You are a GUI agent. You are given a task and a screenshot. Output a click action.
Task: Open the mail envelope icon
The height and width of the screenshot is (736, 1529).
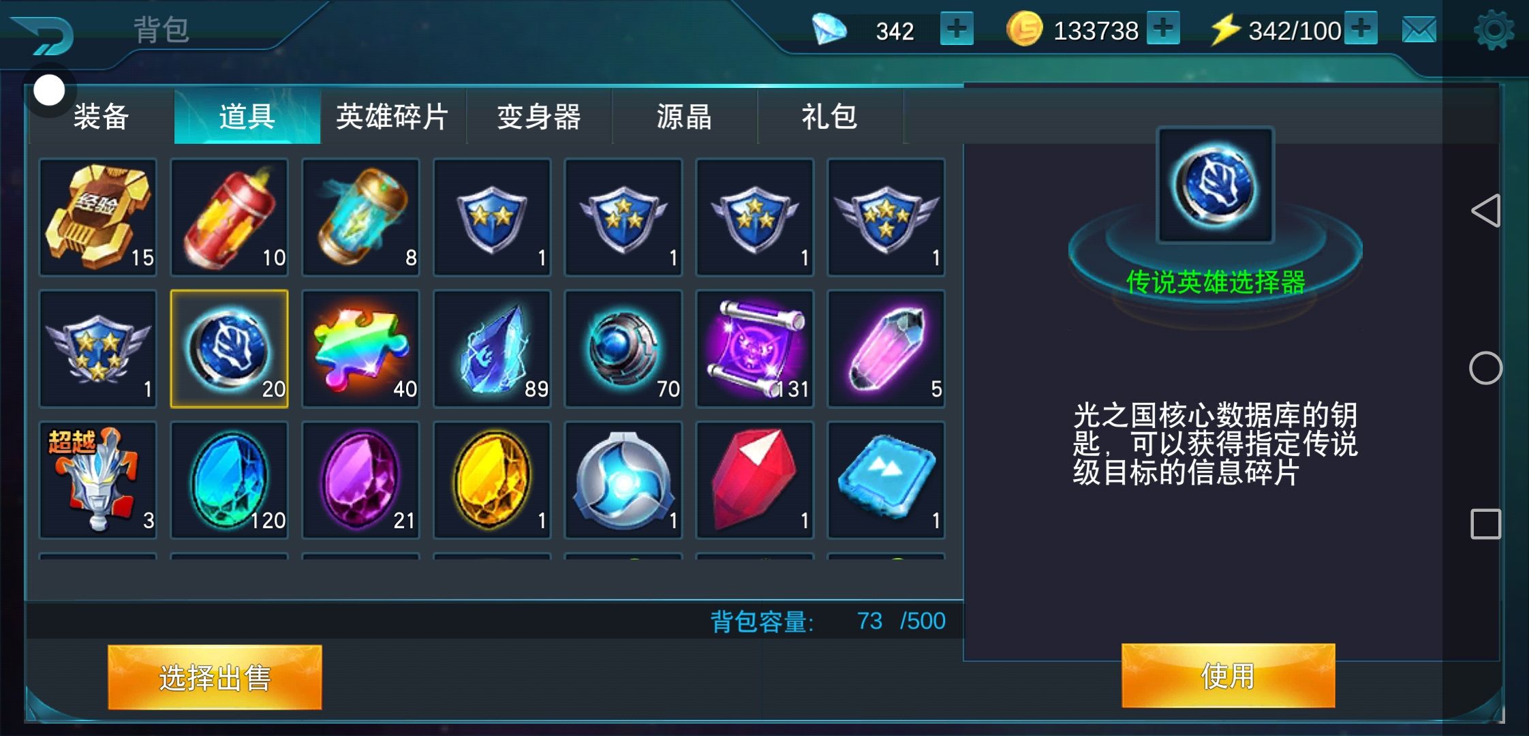(1419, 30)
